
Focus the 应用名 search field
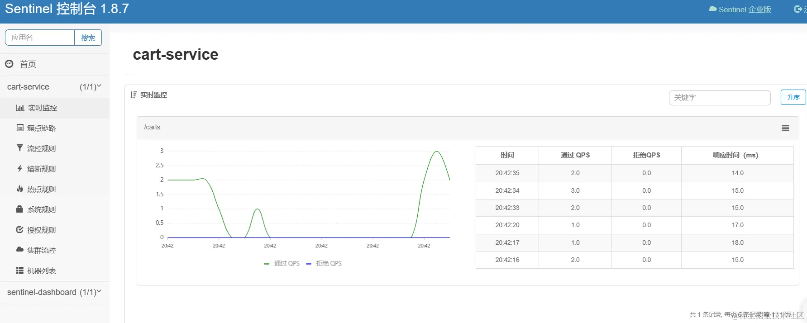click(40, 38)
